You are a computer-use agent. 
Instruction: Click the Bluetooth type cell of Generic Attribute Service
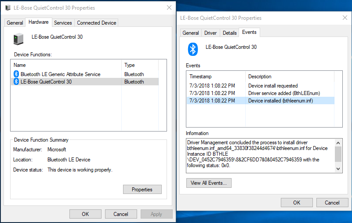134,74
